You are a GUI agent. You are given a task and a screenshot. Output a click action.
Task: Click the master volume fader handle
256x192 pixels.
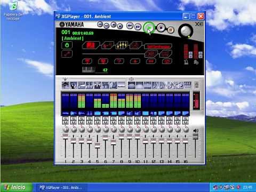(195, 137)
